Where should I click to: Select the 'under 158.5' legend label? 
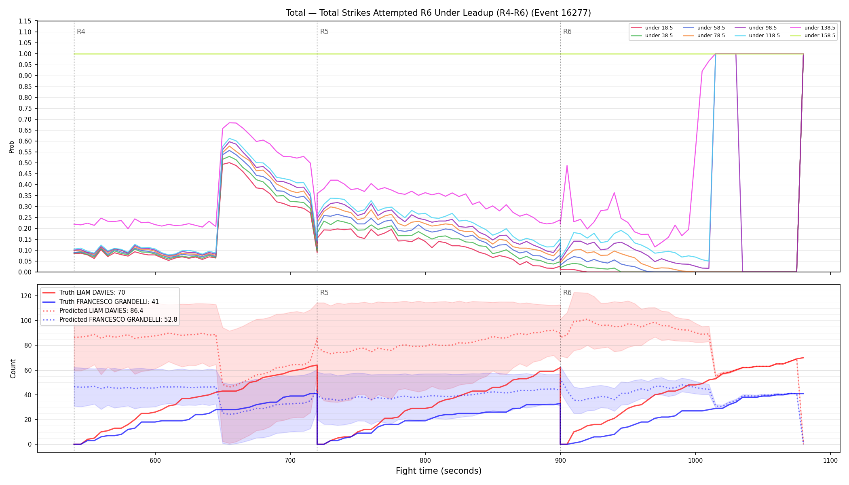click(820, 36)
